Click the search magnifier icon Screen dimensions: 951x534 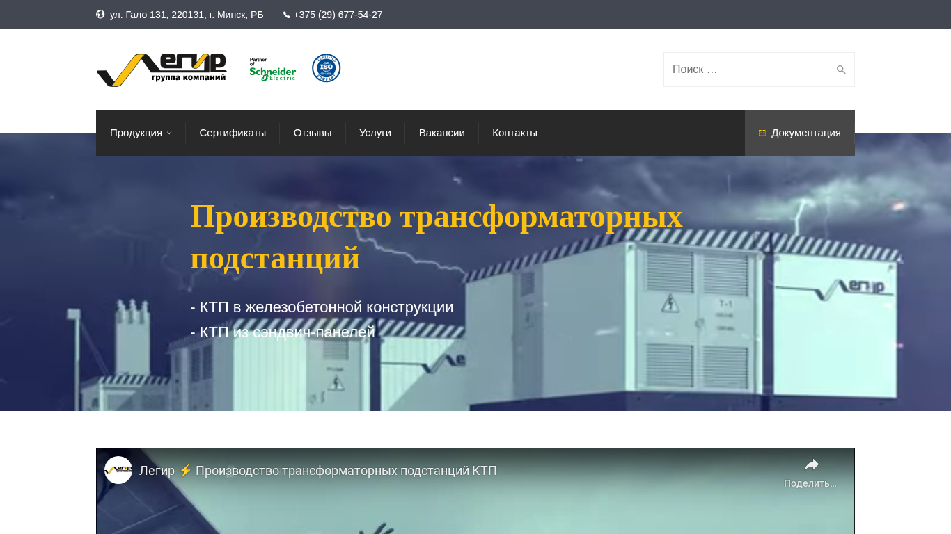click(841, 70)
